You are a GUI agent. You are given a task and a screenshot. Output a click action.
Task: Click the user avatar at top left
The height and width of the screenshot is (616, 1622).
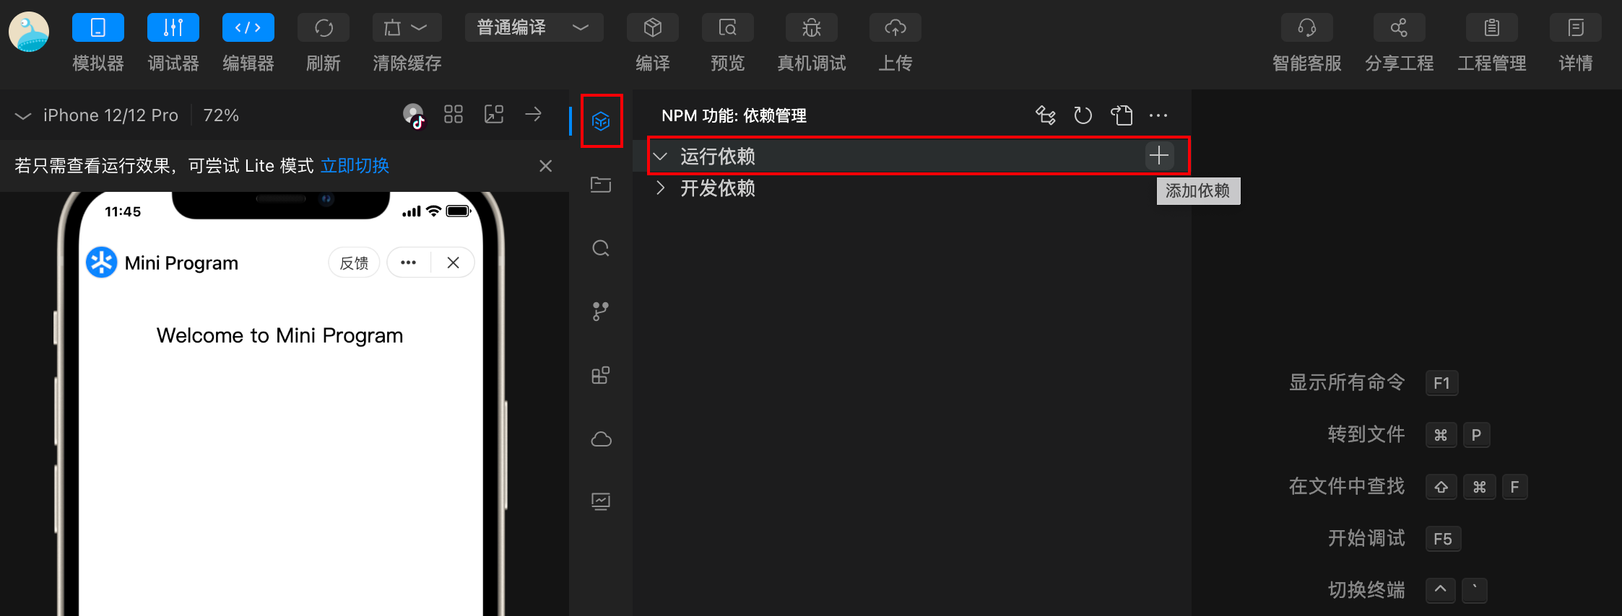(x=29, y=32)
